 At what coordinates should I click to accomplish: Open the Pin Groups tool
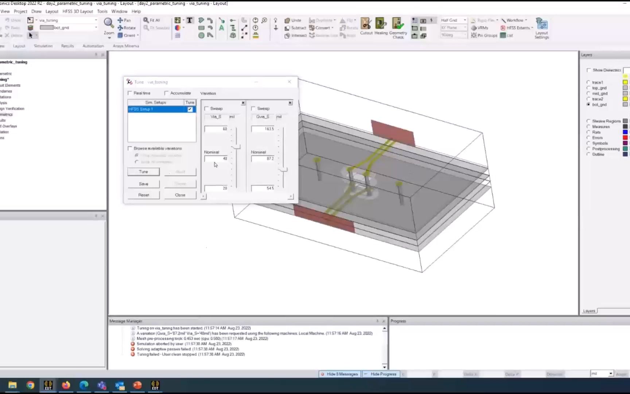point(484,35)
